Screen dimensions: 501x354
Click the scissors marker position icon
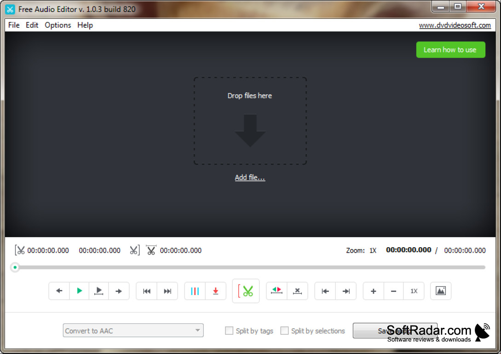(x=151, y=250)
